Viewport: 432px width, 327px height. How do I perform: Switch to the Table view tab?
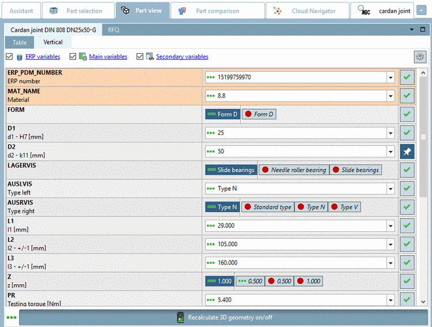[x=20, y=43]
